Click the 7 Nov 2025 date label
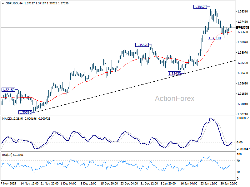Image resolution: width=250 pixels, height=187 pixels. 8,183
